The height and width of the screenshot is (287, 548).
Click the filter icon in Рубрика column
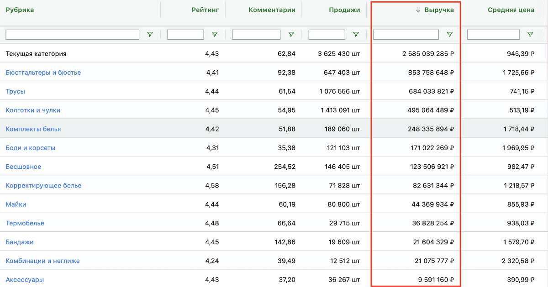point(150,35)
